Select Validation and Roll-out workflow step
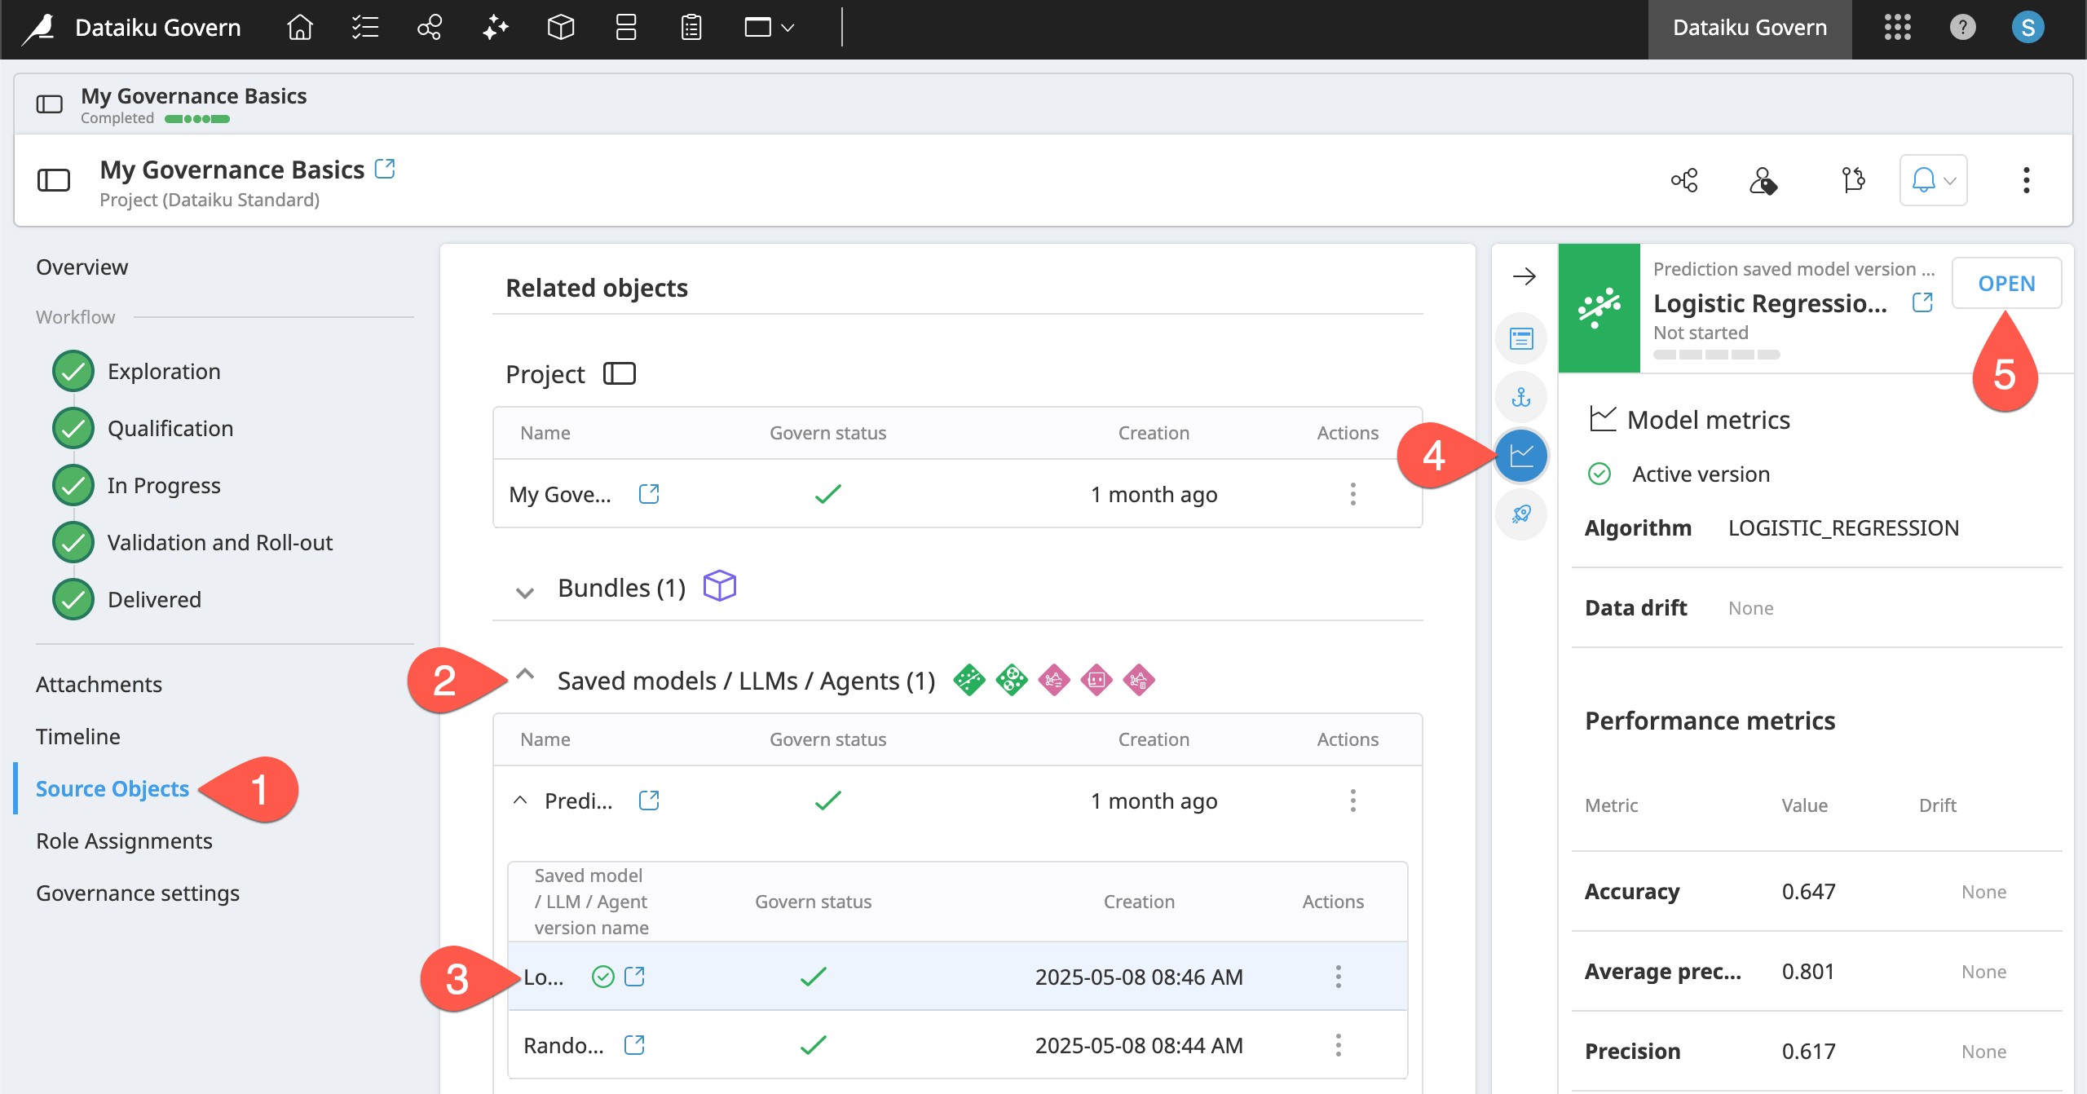 pyautogui.click(x=193, y=542)
